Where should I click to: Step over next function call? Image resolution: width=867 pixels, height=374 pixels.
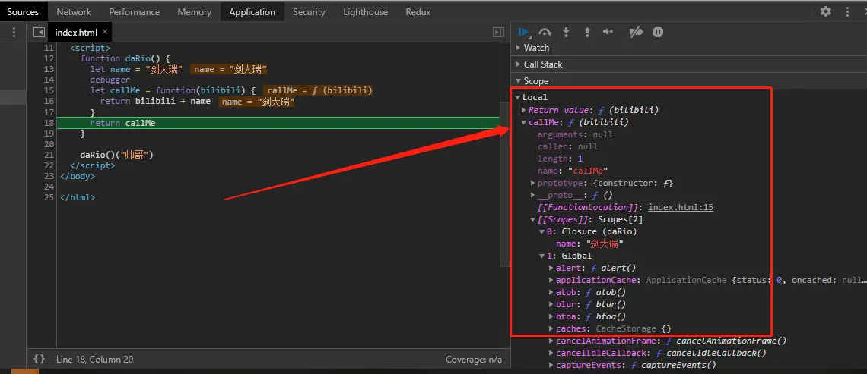click(x=545, y=32)
